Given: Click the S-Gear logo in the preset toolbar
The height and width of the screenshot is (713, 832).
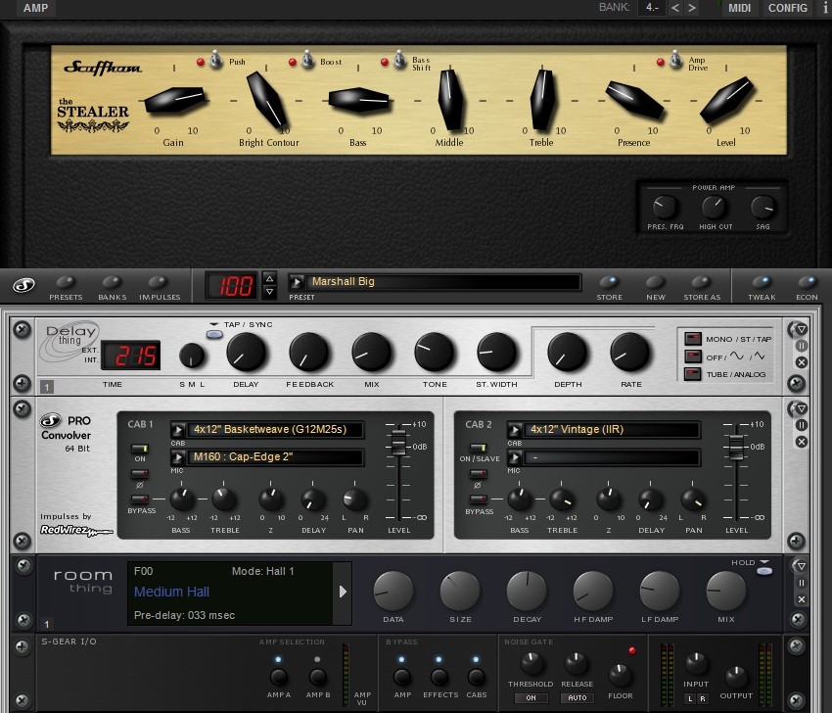Looking at the screenshot, I should (x=23, y=285).
